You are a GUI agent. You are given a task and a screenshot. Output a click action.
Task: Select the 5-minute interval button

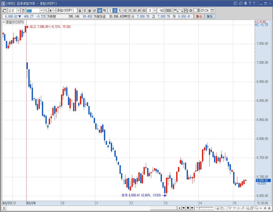120,10
